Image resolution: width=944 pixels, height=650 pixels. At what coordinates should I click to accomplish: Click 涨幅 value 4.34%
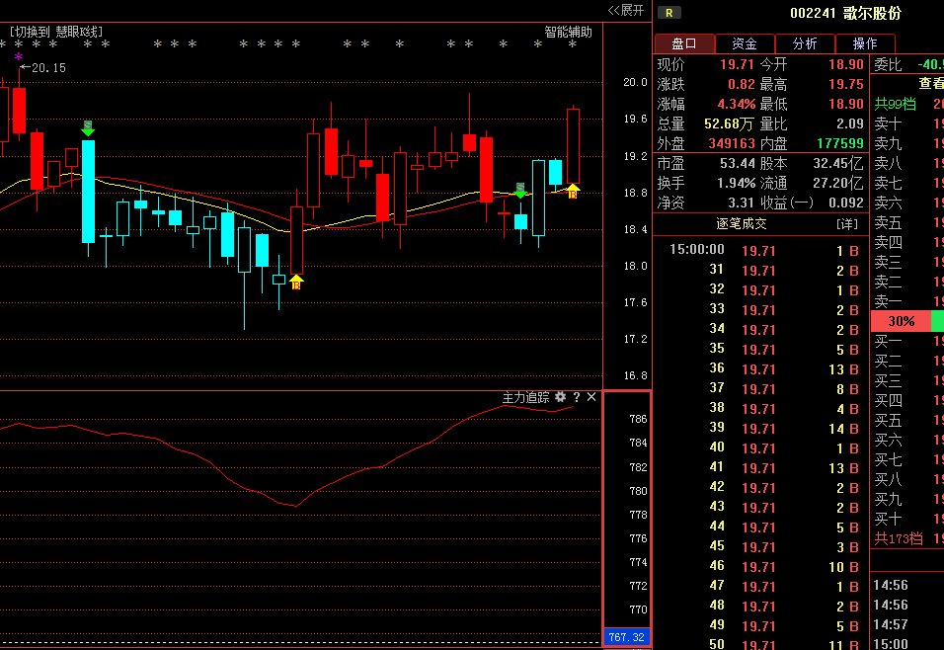[x=736, y=104]
